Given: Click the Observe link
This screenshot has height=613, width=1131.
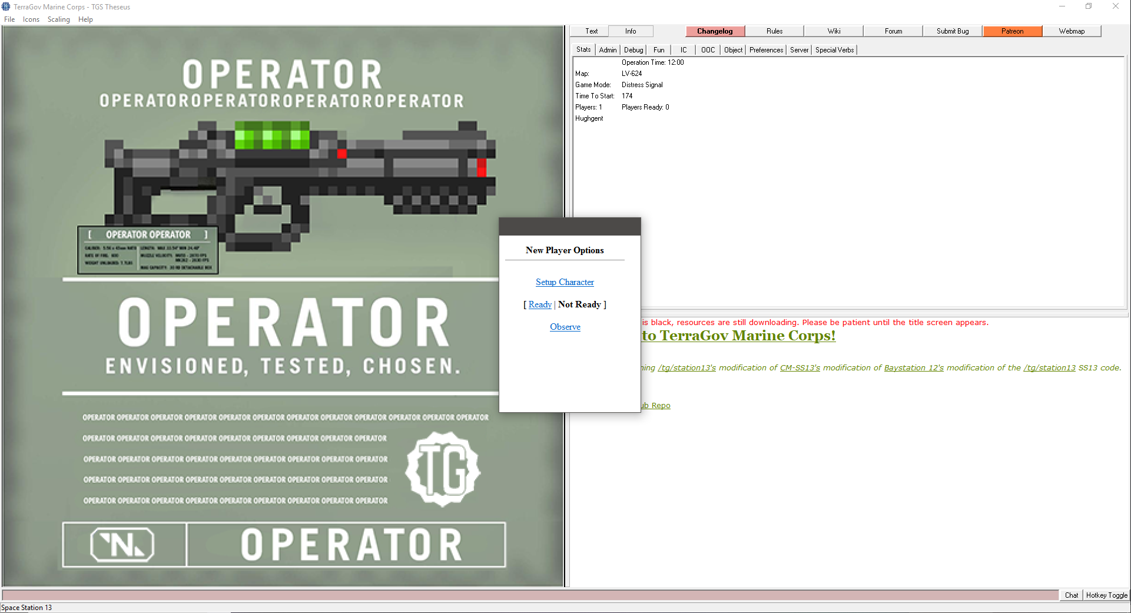Looking at the screenshot, I should tap(565, 327).
